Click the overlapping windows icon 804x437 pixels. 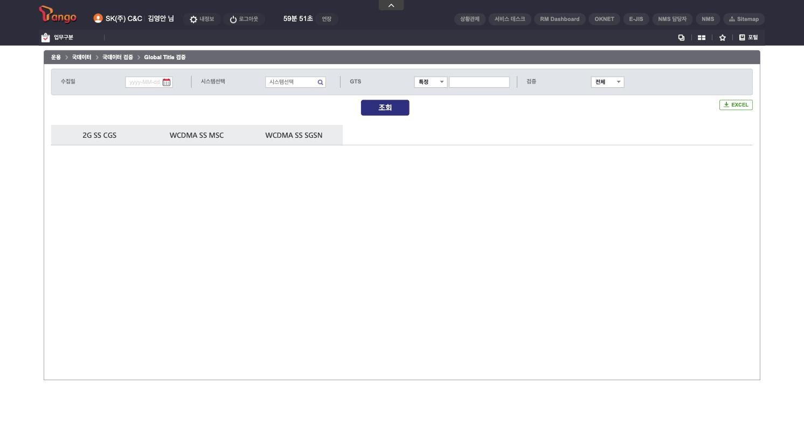point(681,37)
